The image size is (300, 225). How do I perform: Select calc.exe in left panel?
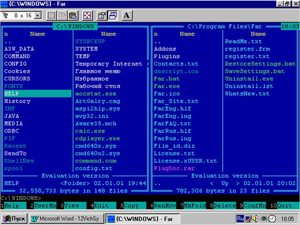point(90,131)
